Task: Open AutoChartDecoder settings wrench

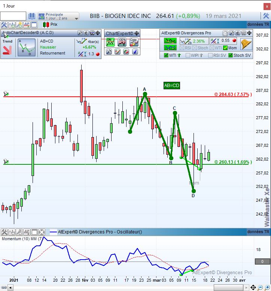Action: [x=80, y=33]
